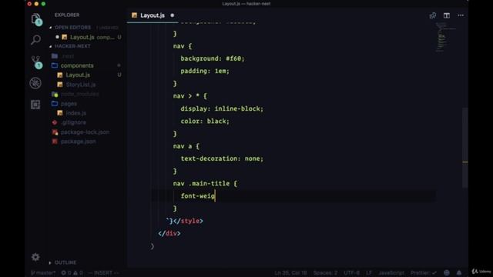Click the U status badge beside Layout.js in components
Viewport: 493px width, 277px height.
click(119, 75)
